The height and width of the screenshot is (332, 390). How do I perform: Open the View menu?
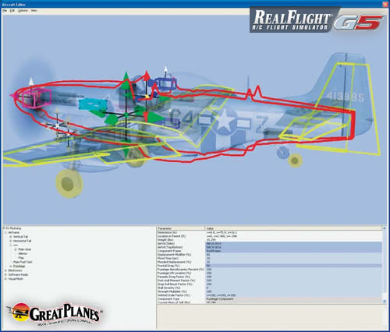click(34, 11)
